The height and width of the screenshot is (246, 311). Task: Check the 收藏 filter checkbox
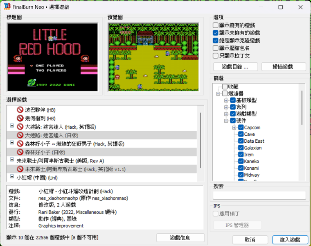[225, 87]
